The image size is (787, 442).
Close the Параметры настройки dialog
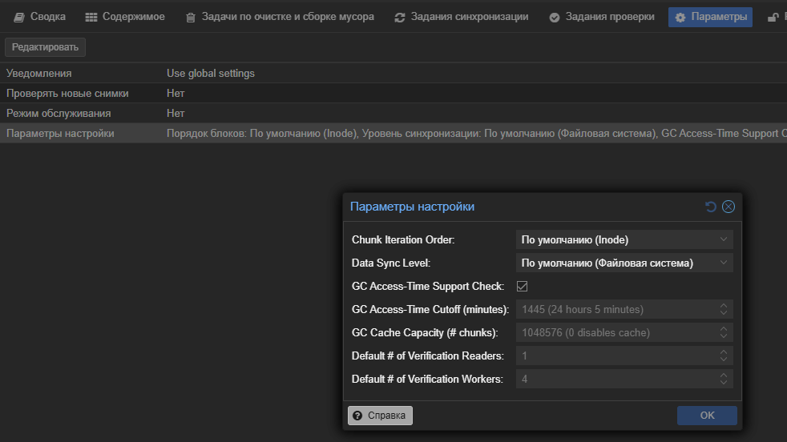click(728, 207)
